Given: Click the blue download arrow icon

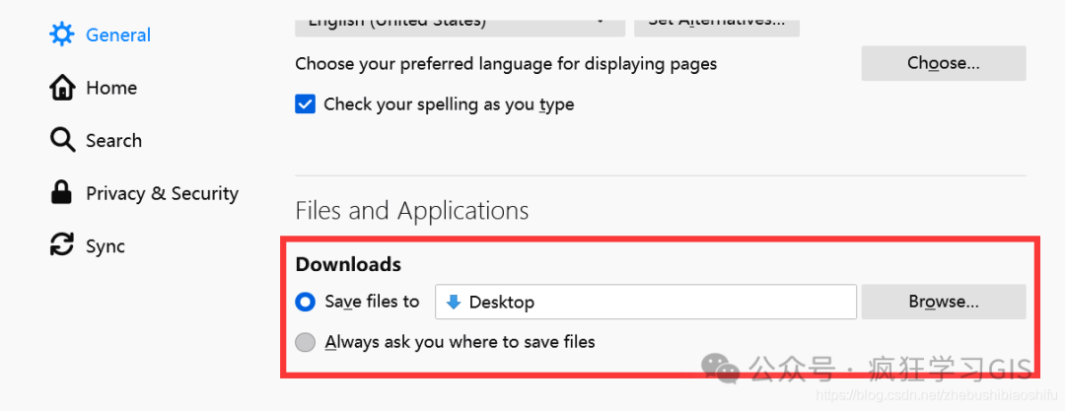Looking at the screenshot, I should point(453,303).
